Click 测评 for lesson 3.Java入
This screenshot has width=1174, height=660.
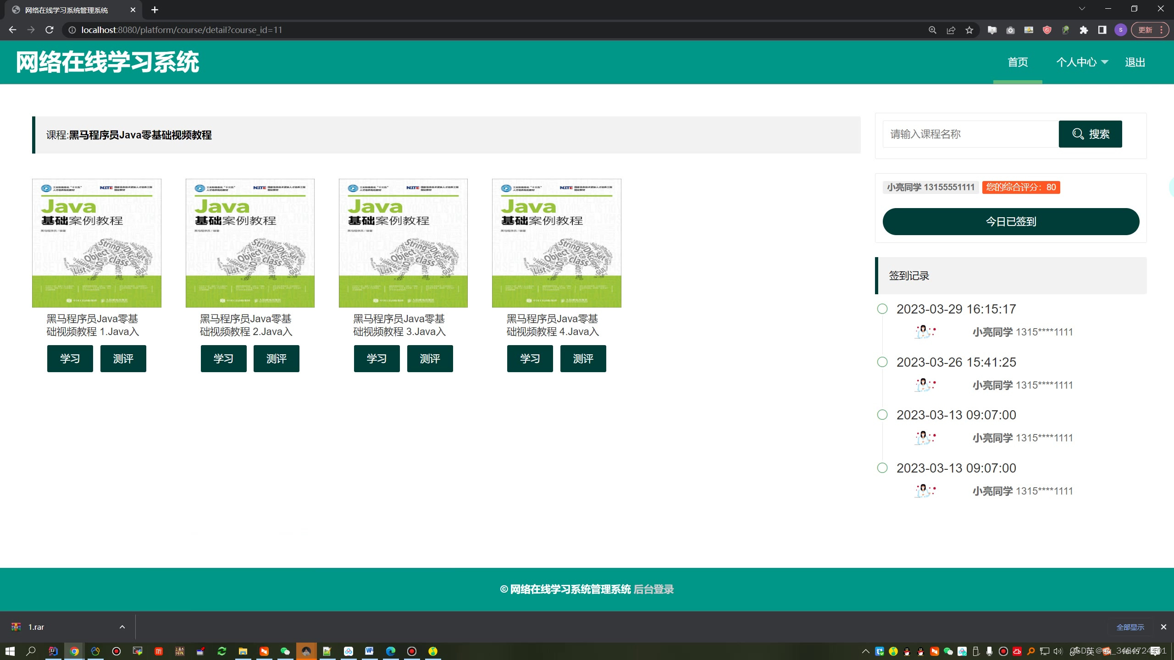click(430, 358)
